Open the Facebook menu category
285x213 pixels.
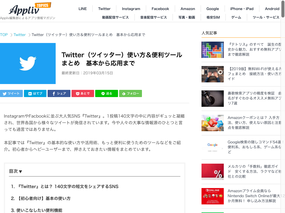pos(160,9)
